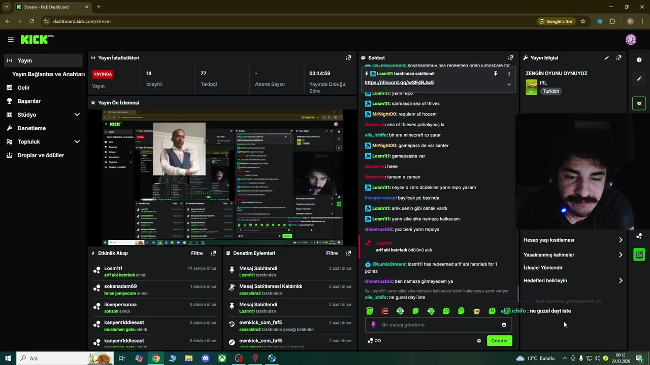
Task: Open the Etkinlik Akışı Filtre dropdown
Action: pyautogui.click(x=197, y=253)
